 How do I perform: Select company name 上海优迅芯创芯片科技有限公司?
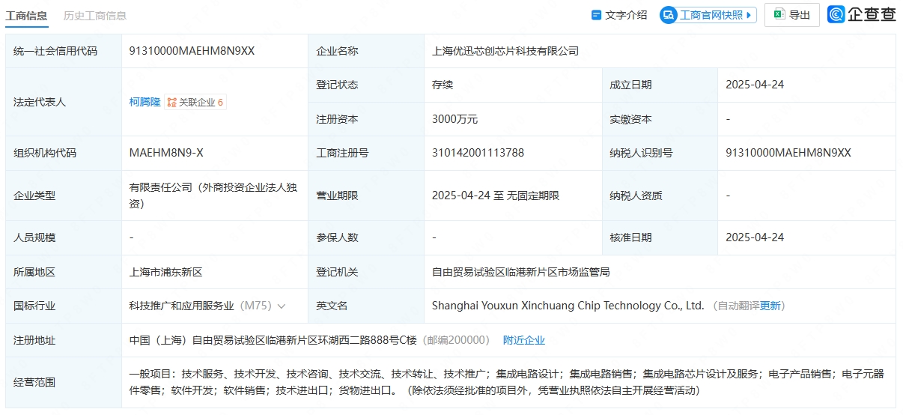(x=505, y=51)
